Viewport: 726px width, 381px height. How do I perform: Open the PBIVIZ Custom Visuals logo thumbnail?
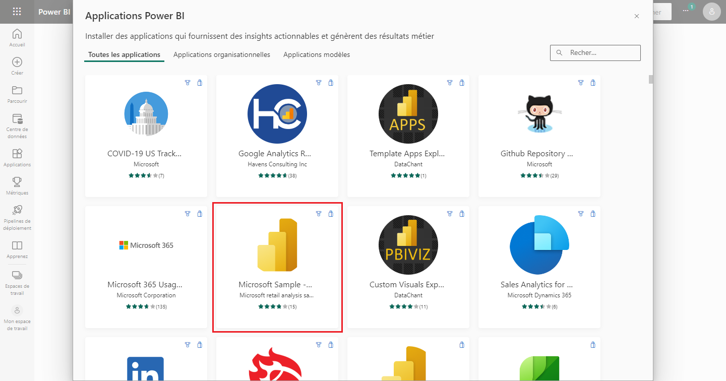(x=408, y=244)
